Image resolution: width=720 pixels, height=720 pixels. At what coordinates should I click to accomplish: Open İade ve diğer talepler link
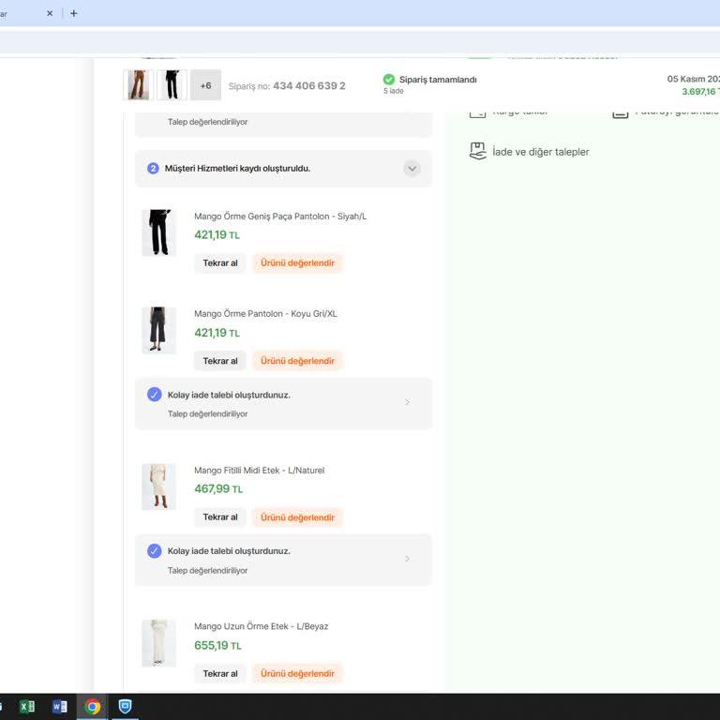540,152
